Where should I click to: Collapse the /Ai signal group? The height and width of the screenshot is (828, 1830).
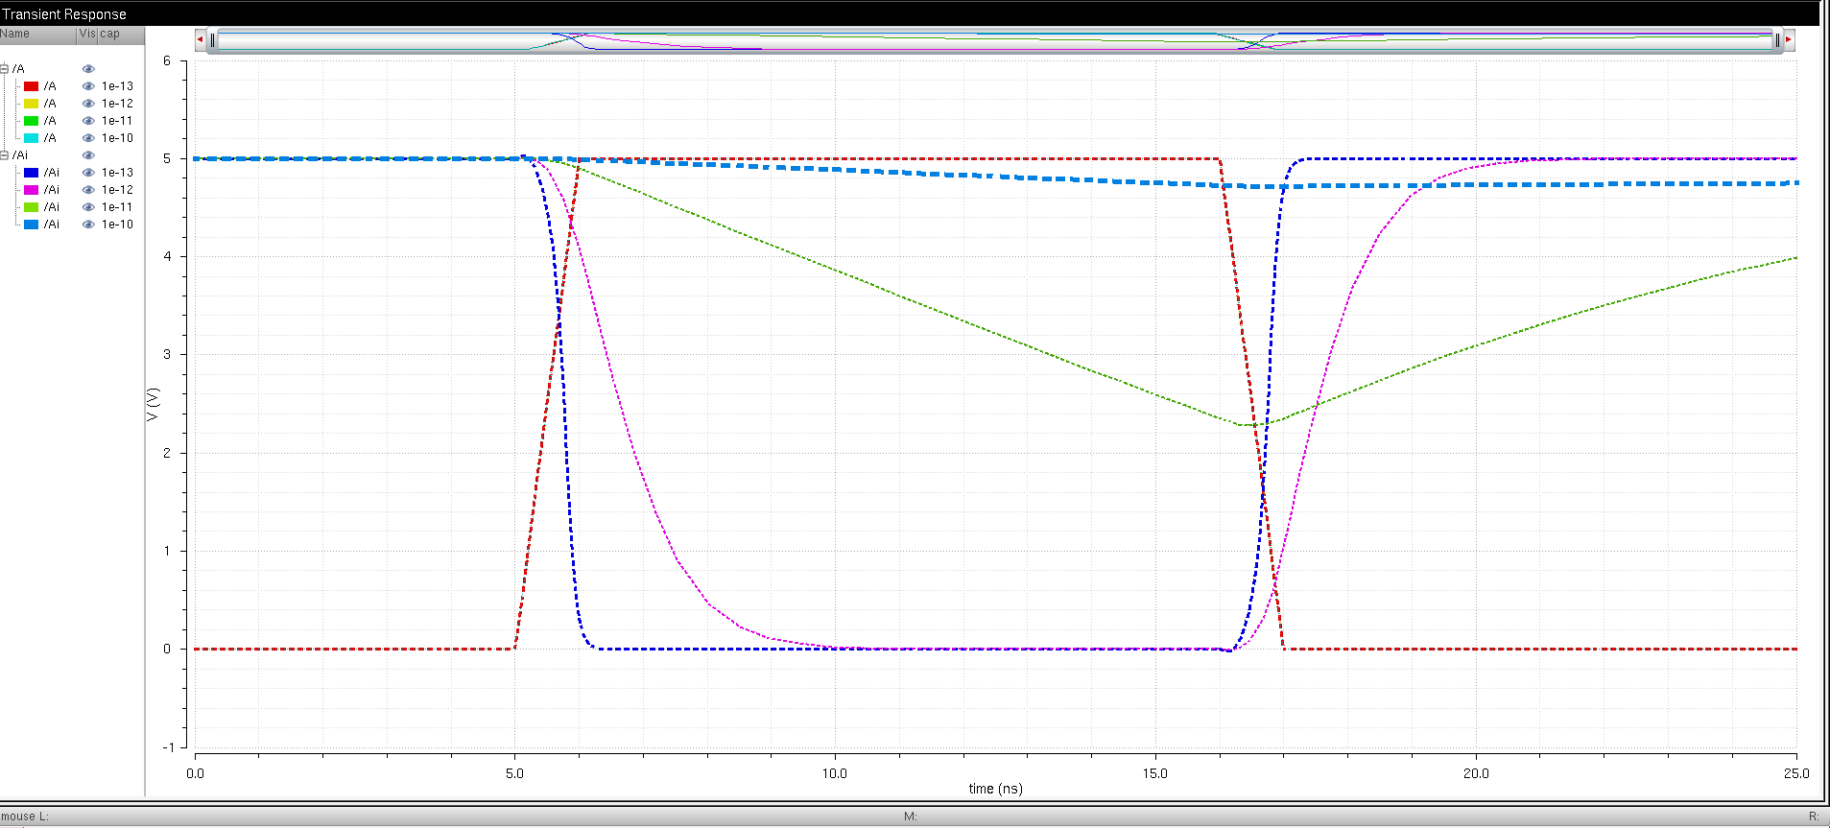[5, 155]
